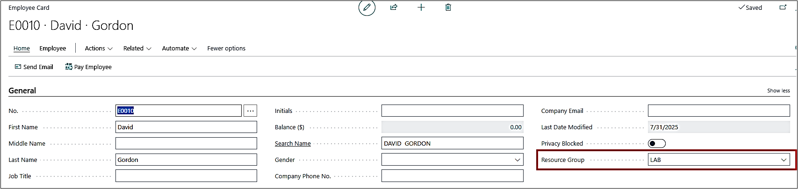Click the share icon in header
798x189 pixels.
[x=394, y=7]
